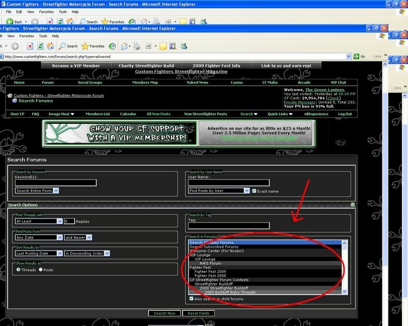Click the History icon in the back window toolbar
This screenshot has width=408, height=326.
132,21
